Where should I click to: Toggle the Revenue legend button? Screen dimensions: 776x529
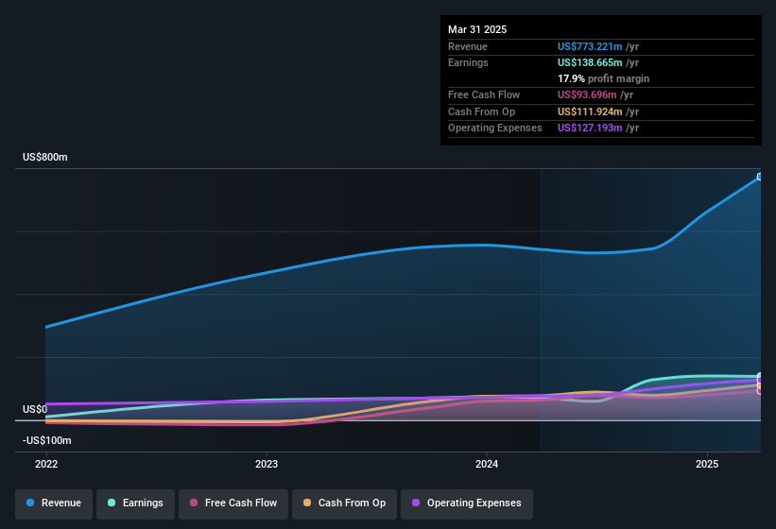54,503
